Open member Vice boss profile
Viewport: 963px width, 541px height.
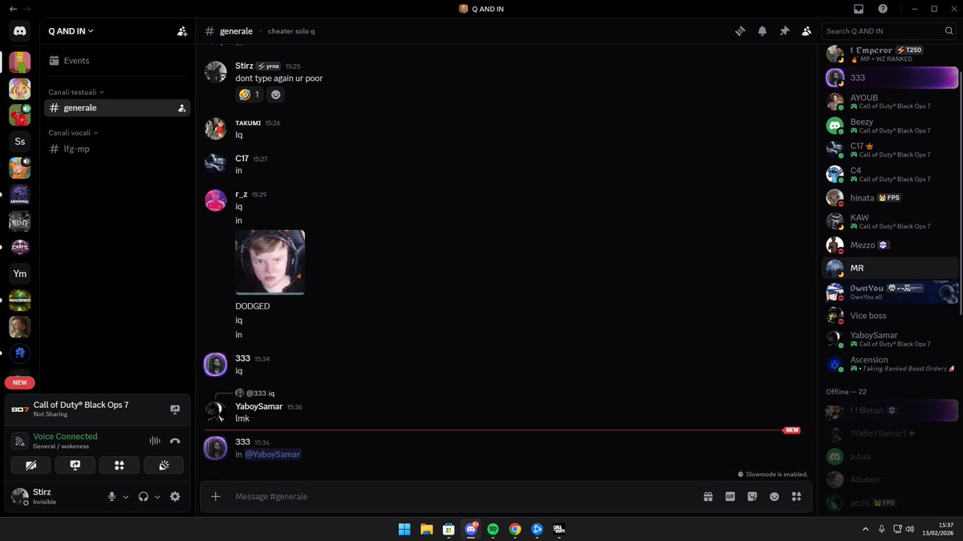tap(891, 316)
